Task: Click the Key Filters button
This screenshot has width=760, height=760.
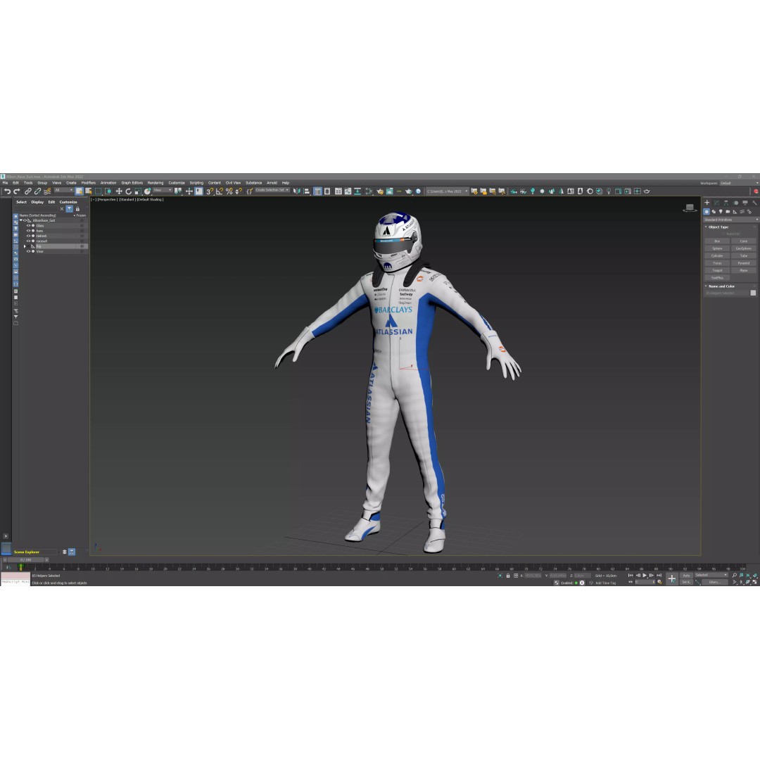Action: tap(714, 582)
